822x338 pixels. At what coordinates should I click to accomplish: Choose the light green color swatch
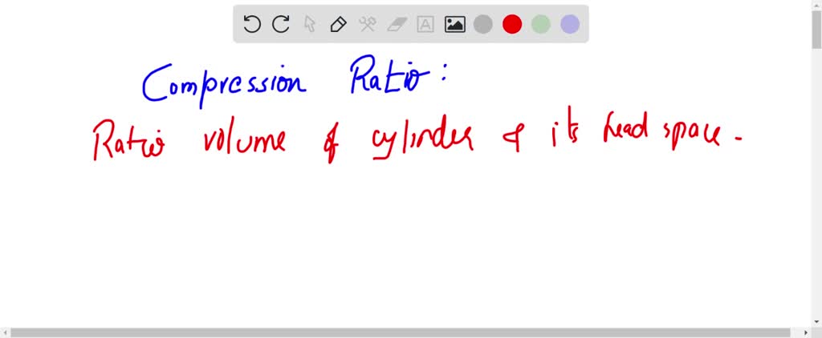[x=541, y=24]
